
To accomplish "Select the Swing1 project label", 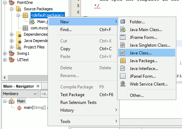I will click(x=23, y=53).
